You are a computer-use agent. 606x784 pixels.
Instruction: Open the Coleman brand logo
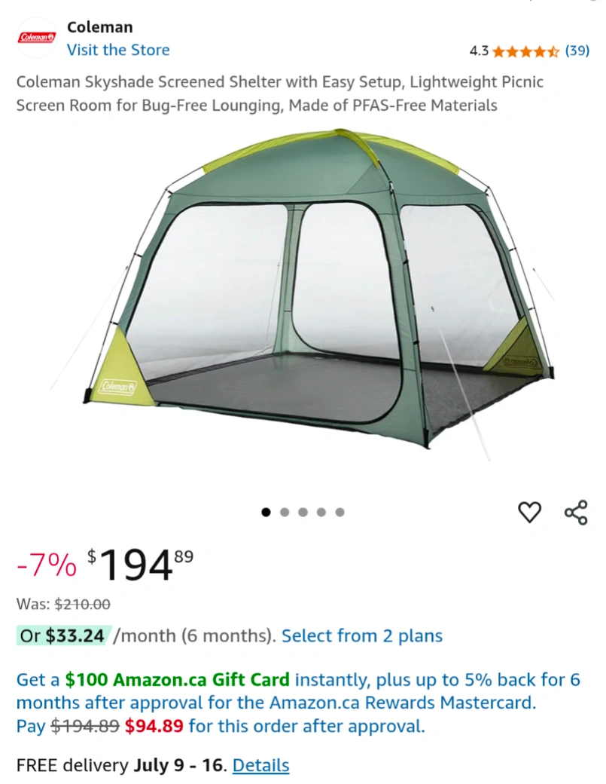coord(36,38)
